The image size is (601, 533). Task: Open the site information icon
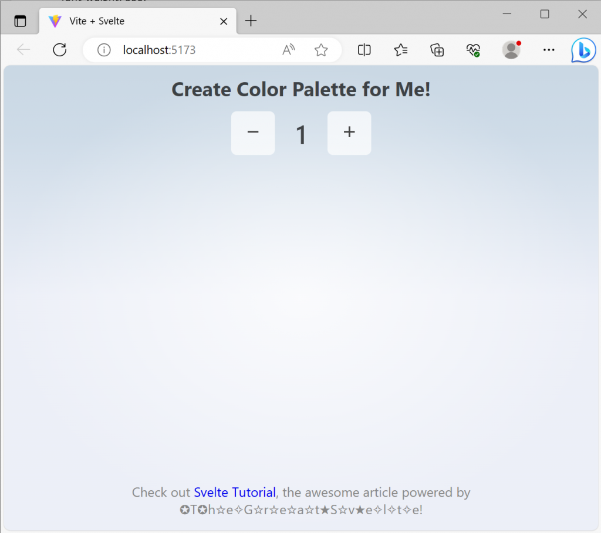pyautogui.click(x=104, y=50)
